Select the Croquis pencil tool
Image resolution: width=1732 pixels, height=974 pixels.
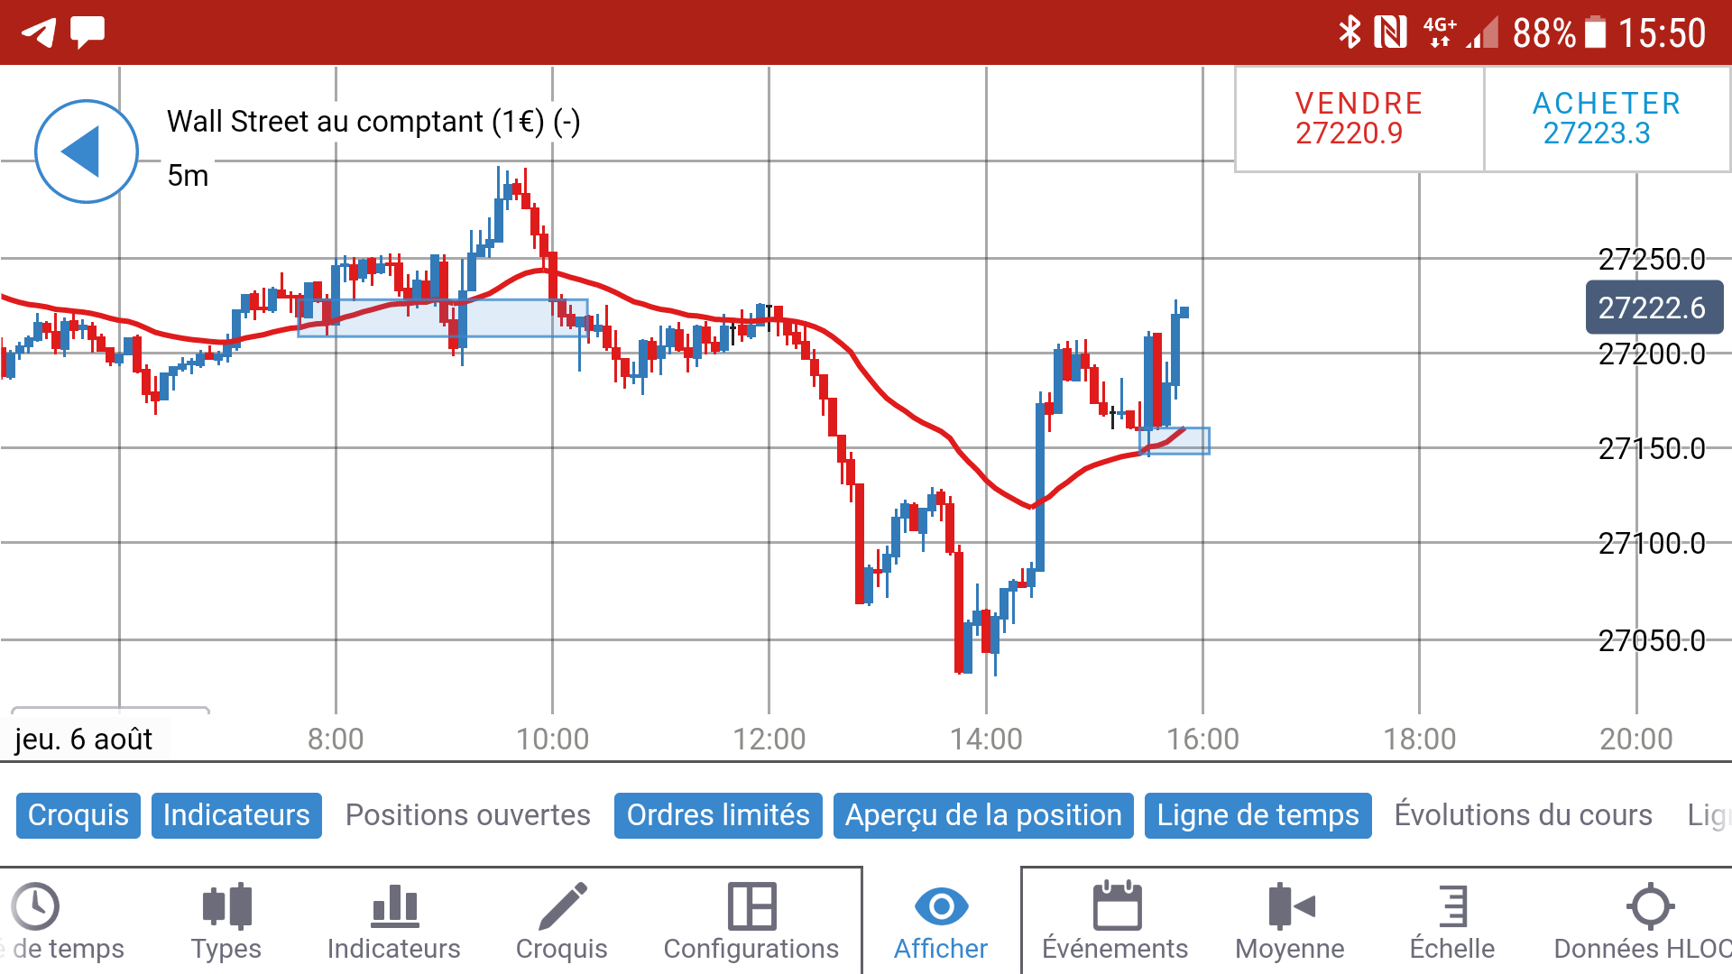coord(562,906)
